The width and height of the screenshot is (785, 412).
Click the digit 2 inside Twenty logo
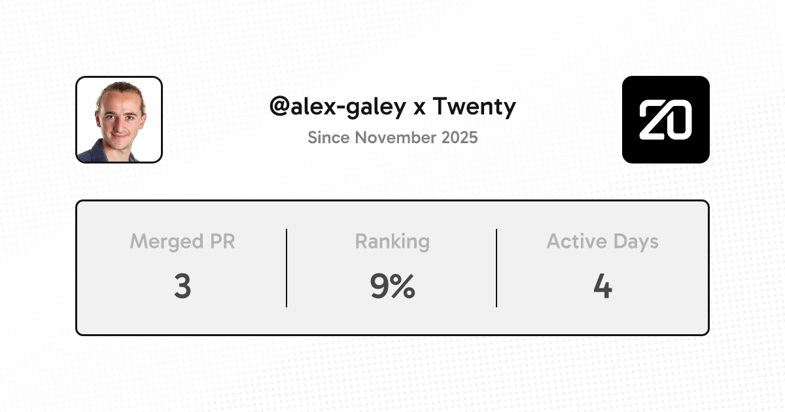coord(652,120)
